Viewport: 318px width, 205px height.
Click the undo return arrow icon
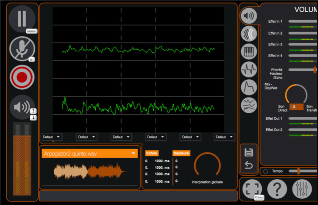[x=249, y=165]
